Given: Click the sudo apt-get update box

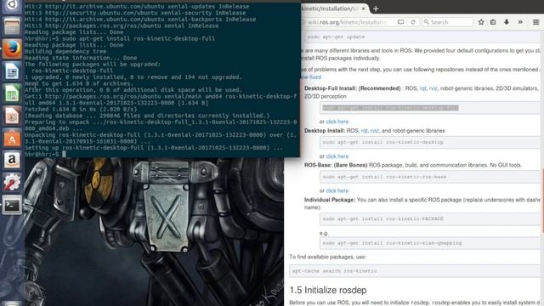Looking at the screenshot, I should [x=422, y=37].
